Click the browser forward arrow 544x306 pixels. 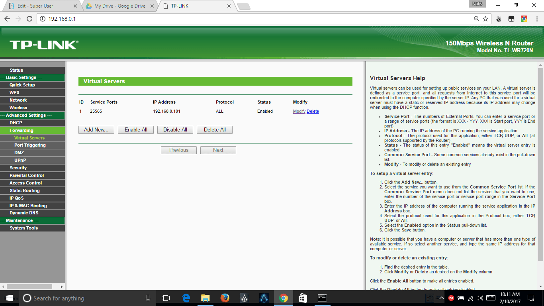coord(18,19)
